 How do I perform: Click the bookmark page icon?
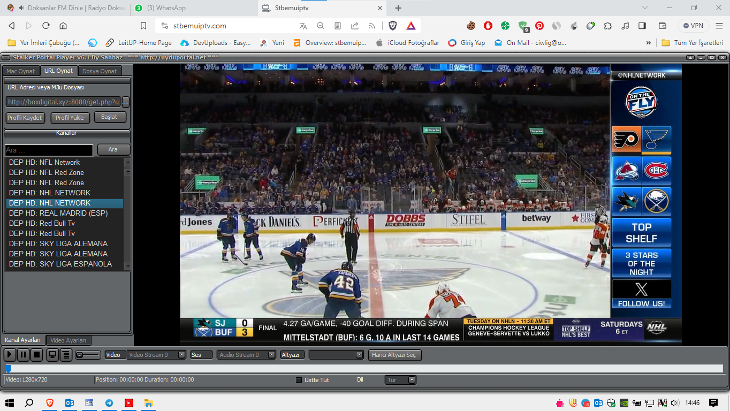pos(143,26)
